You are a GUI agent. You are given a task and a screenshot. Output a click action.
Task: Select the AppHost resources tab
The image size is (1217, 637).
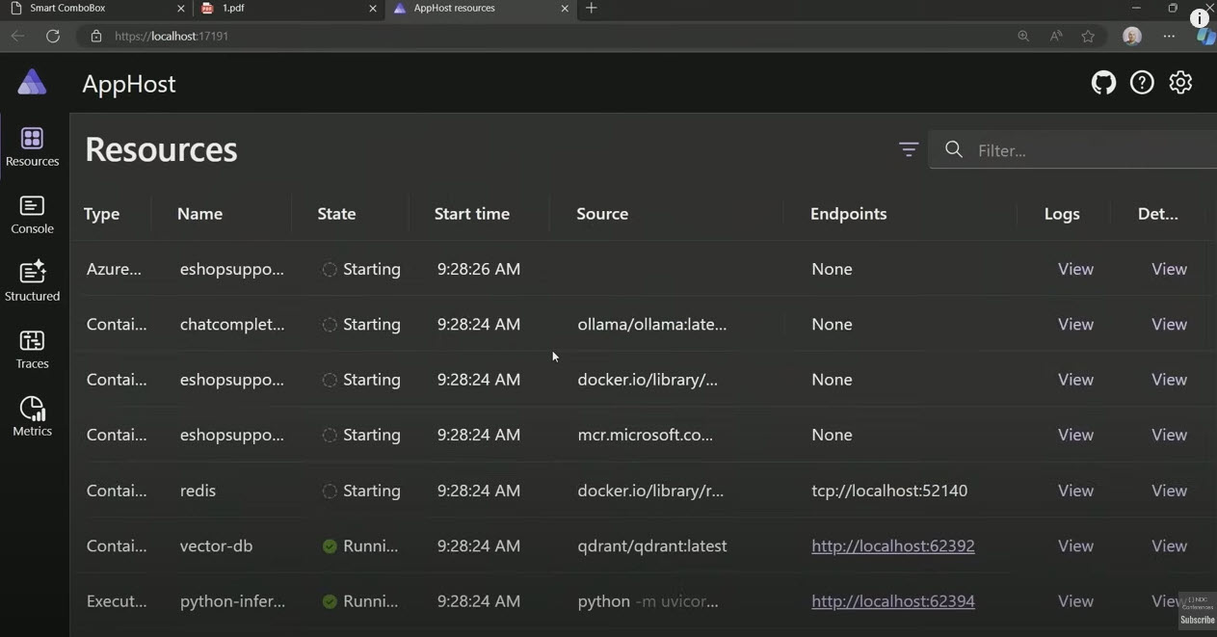tap(482, 8)
